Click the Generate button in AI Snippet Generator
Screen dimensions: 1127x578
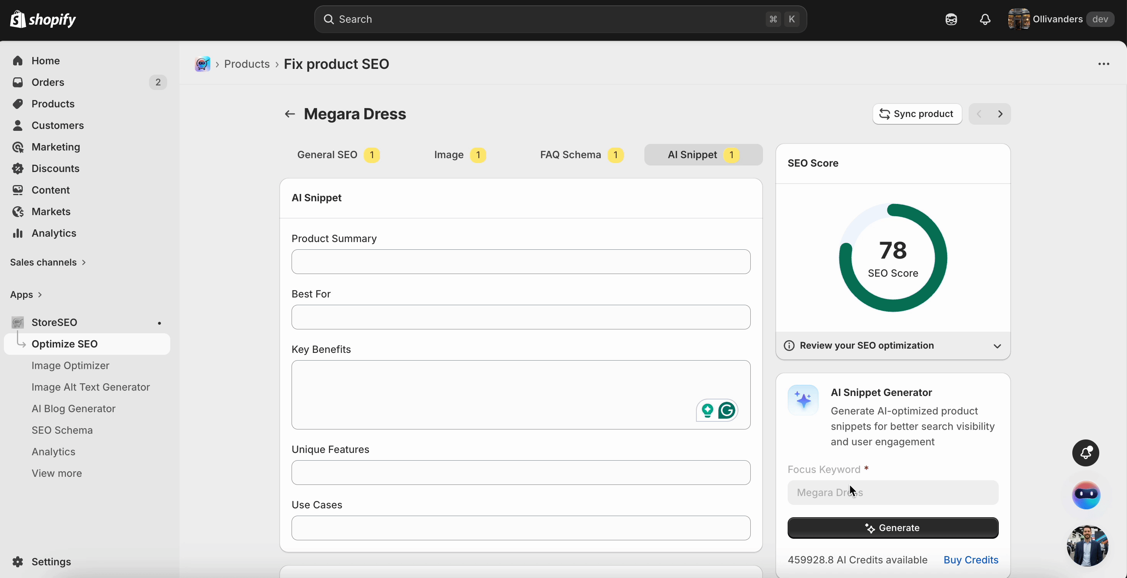click(x=892, y=528)
